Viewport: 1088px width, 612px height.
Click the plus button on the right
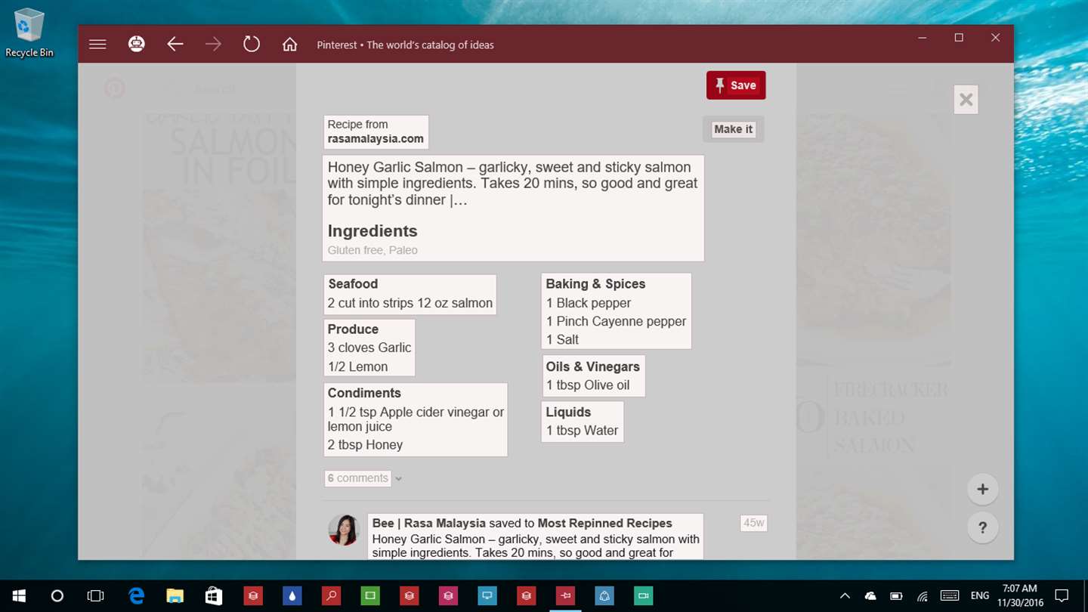coord(982,489)
